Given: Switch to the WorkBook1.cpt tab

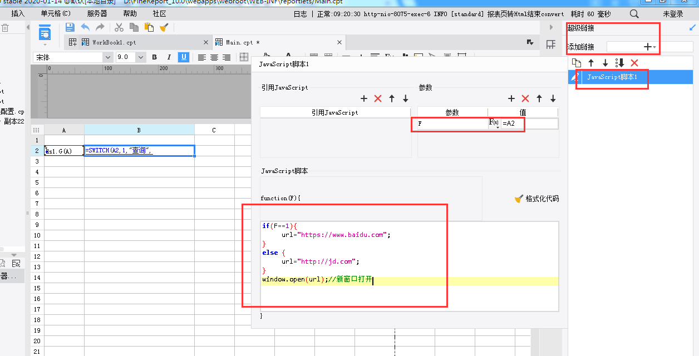Looking at the screenshot, I should point(114,42).
